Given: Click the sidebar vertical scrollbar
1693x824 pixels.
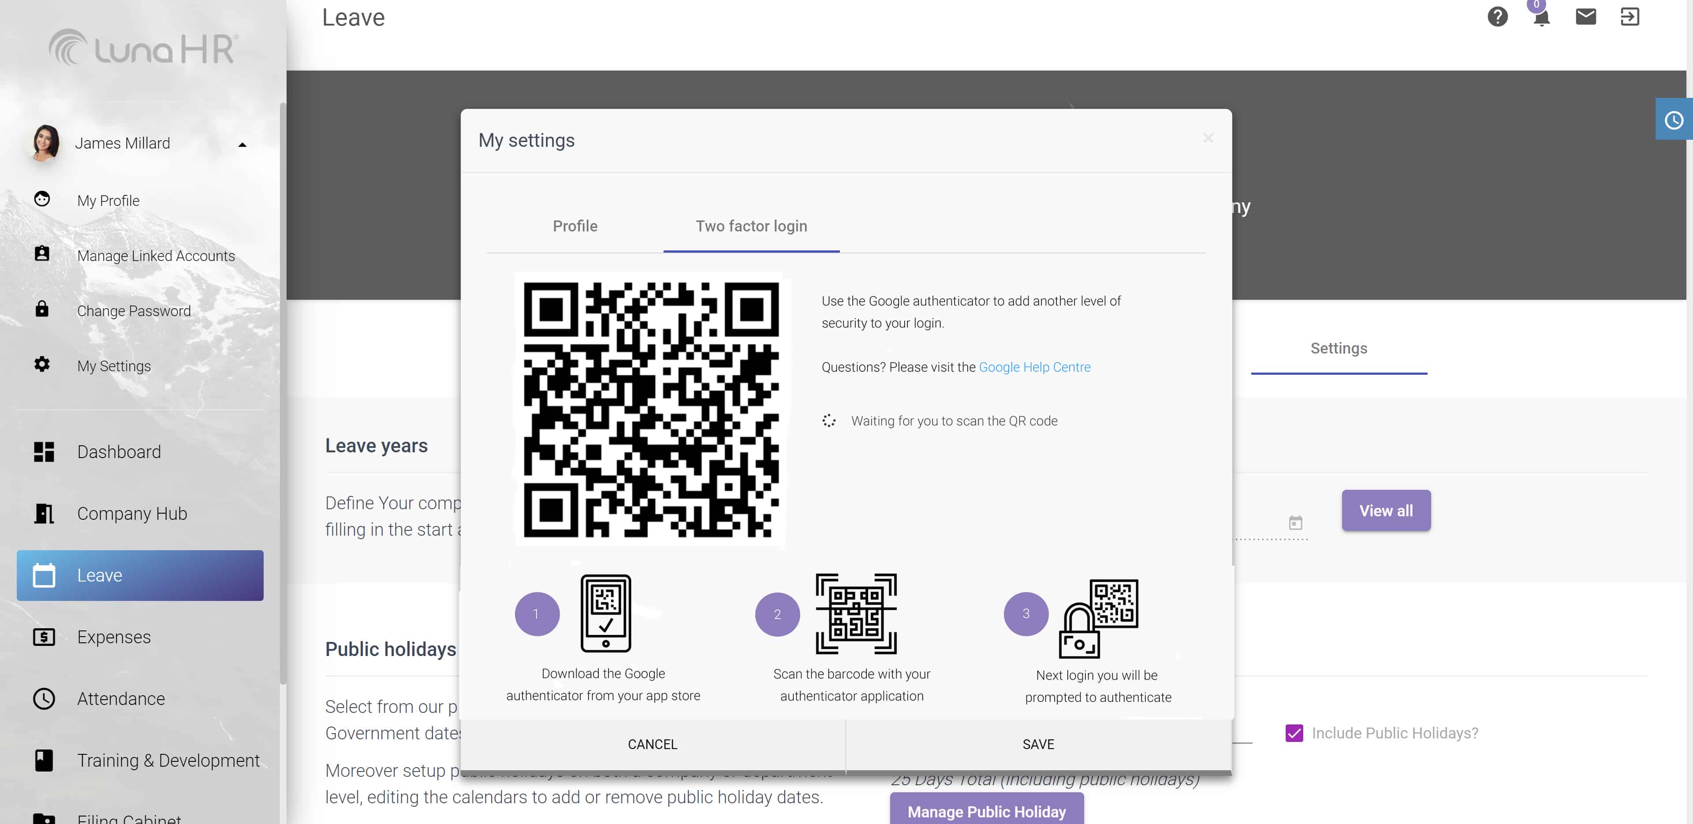Looking at the screenshot, I should [283, 394].
